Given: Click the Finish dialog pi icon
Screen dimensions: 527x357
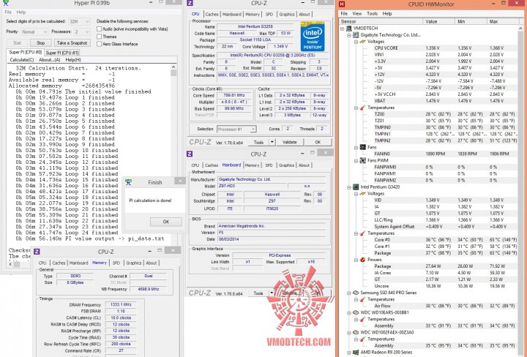Looking at the screenshot, I should tap(128, 182).
